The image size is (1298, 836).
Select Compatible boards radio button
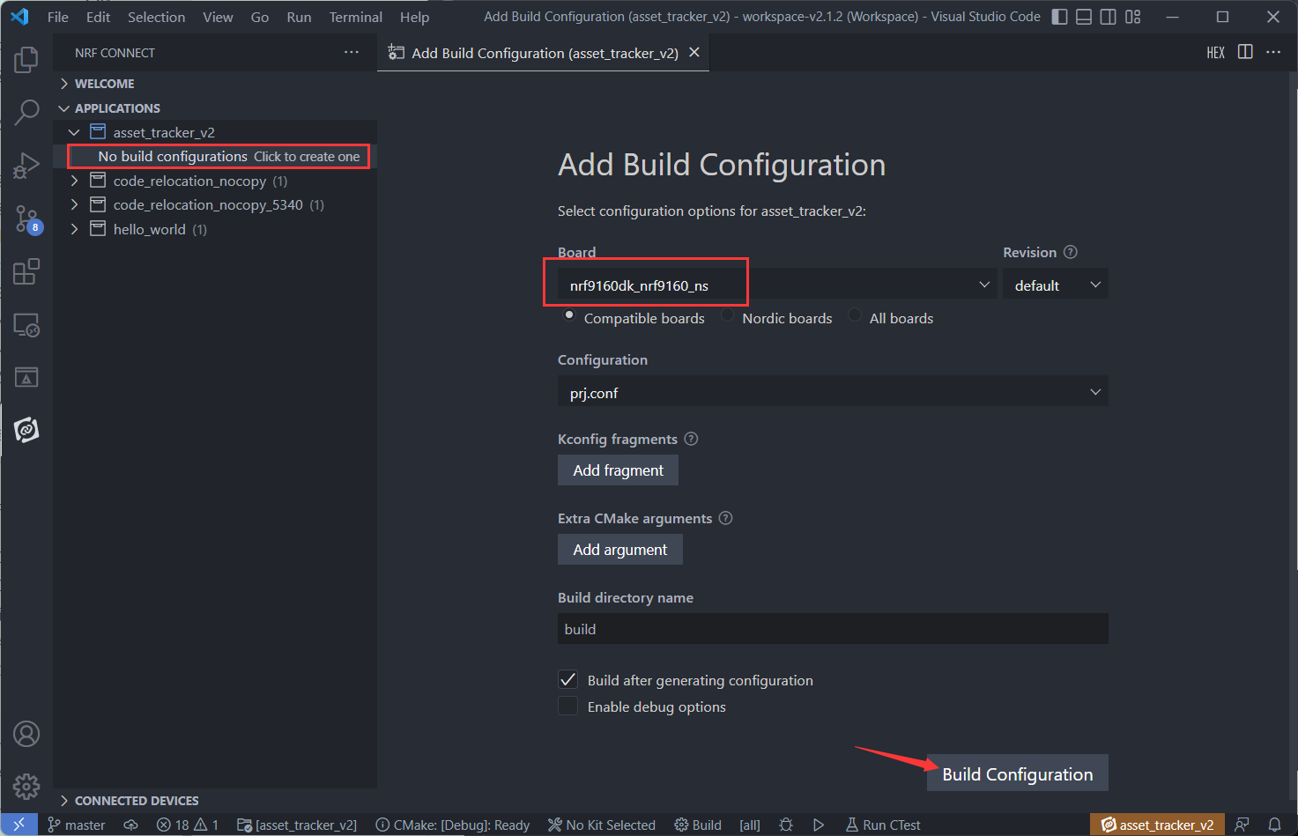569,315
